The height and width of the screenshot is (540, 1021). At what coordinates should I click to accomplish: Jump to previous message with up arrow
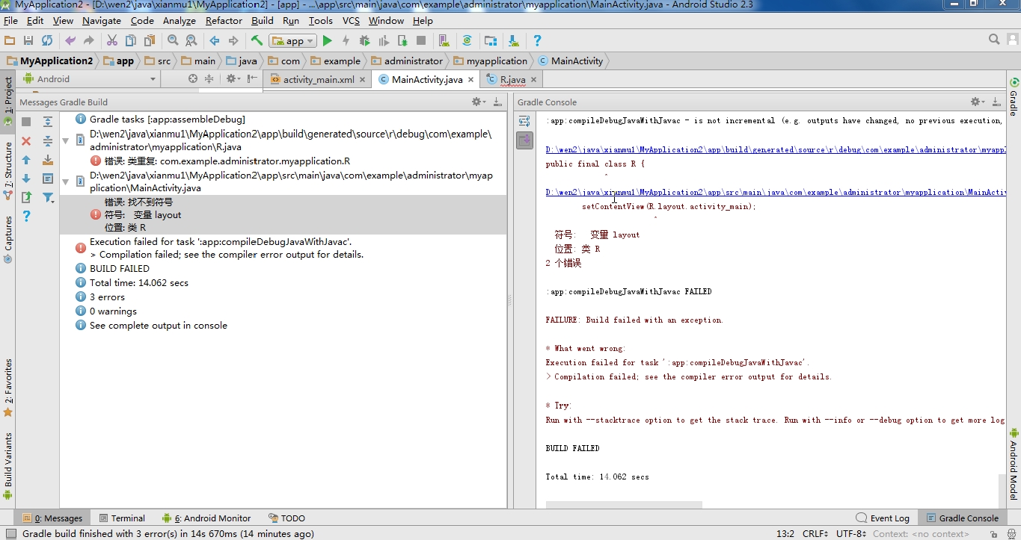click(x=26, y=160)
